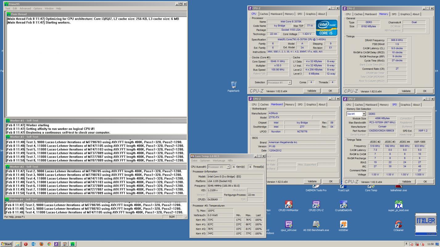
Task: Launch CrystalDiskInfo from the desktop
Action: point(343,205)
